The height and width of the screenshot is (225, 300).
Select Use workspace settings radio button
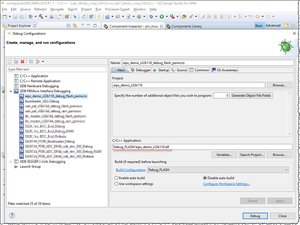click(x=116, y=184)
